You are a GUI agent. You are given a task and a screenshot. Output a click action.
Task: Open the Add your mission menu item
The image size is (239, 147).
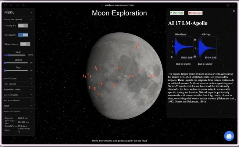(18, 100)
